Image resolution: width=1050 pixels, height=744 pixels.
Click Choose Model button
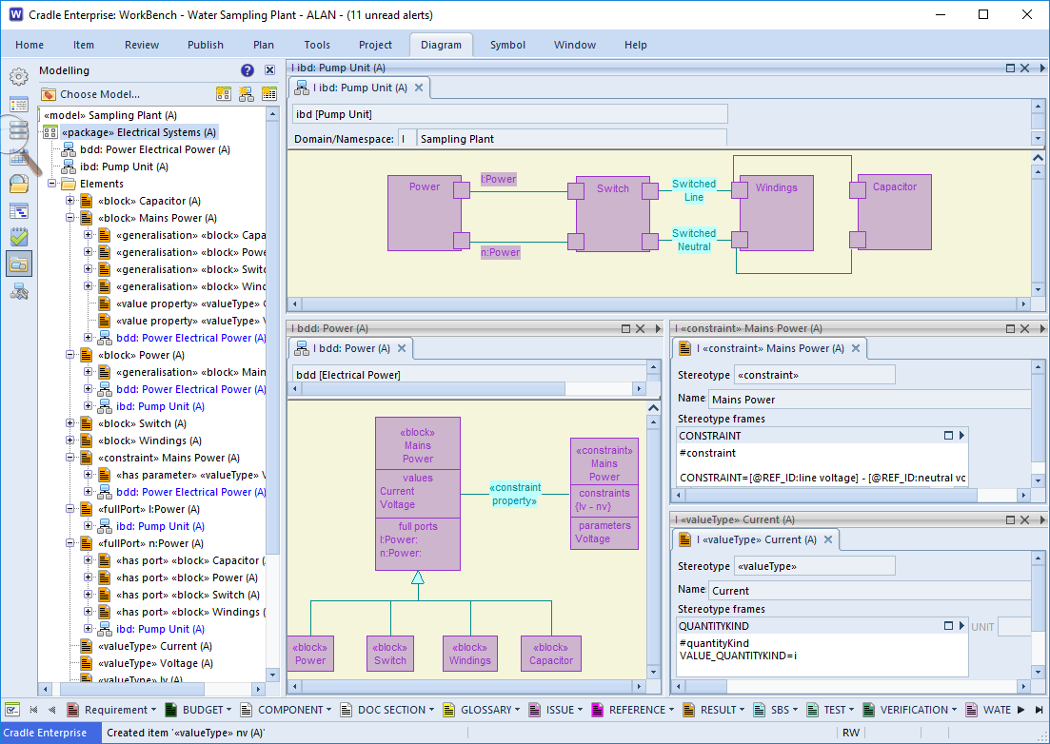tap(91, 94)
